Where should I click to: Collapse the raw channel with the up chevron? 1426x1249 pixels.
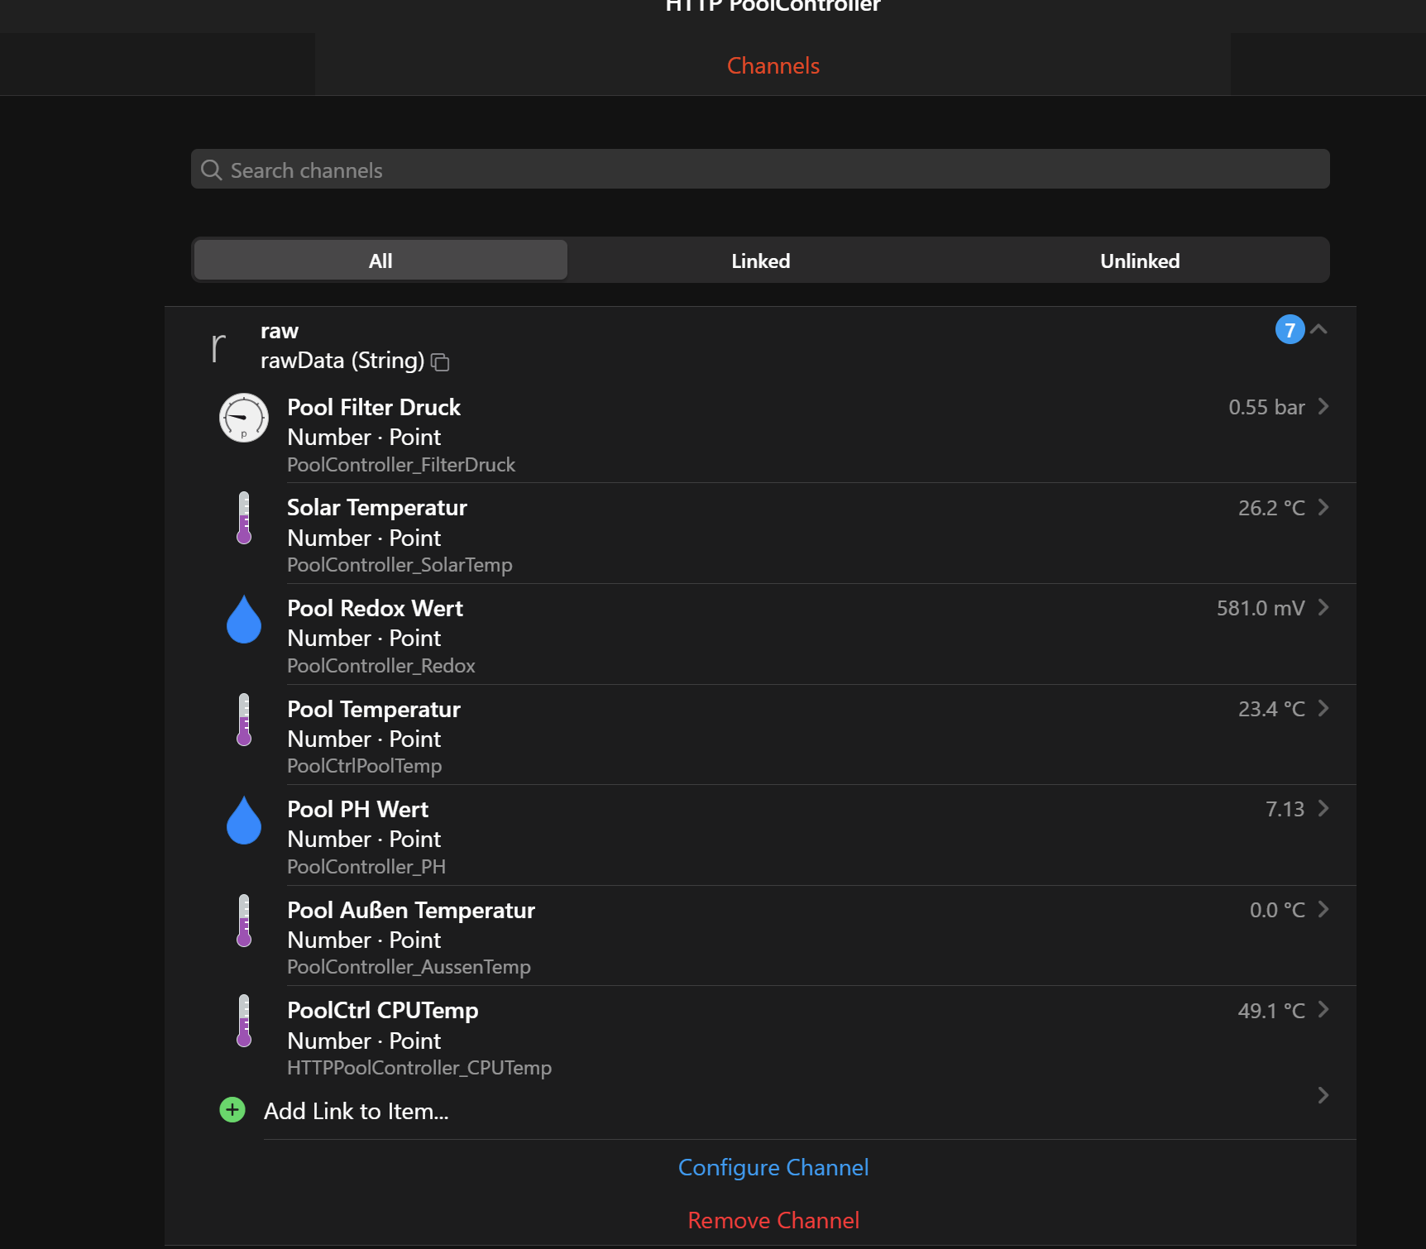[1318, 329]
